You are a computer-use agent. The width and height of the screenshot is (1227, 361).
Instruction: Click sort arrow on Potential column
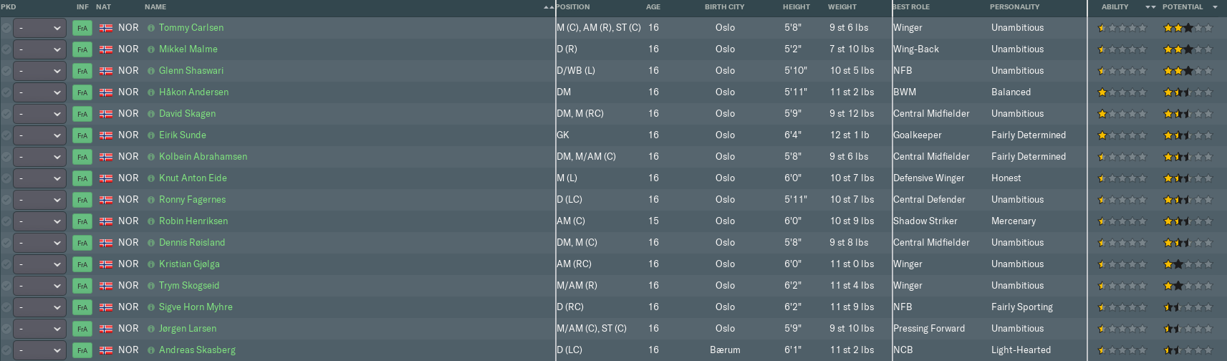click(x=1215, y=7)
